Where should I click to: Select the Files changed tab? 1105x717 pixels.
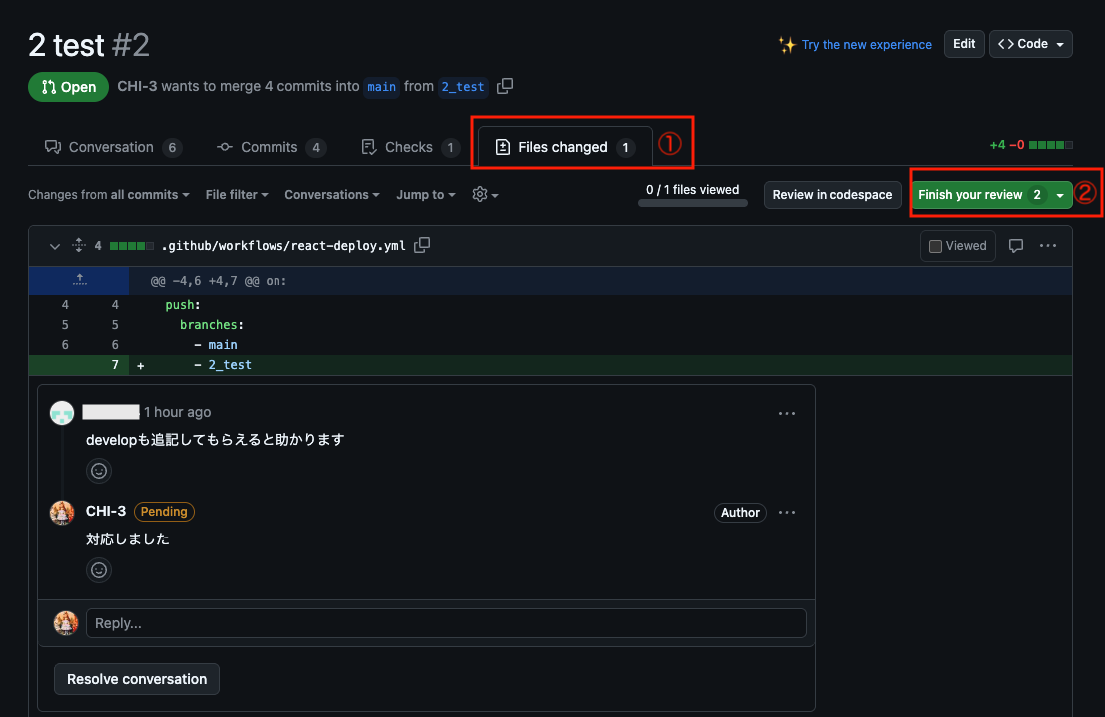coord(565,147)
